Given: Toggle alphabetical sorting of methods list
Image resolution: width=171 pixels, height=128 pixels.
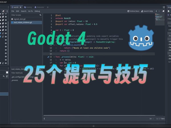Looking at the screenshot, I should click(x=40, y=69).
